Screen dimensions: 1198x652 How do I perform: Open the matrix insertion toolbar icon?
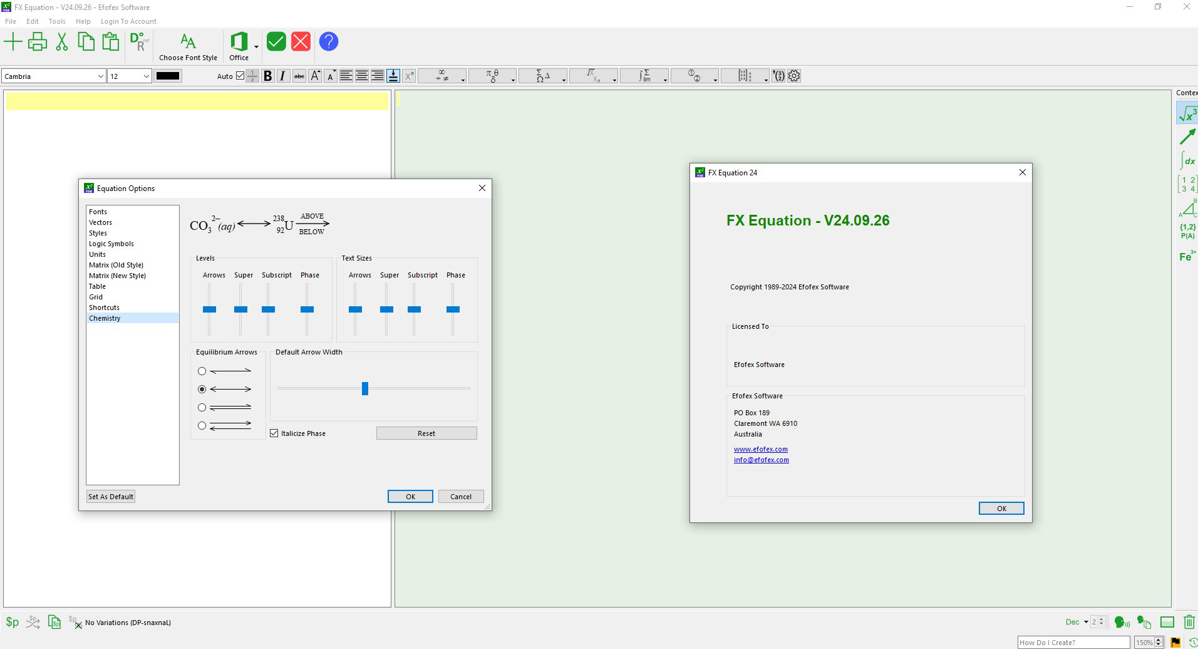click(743, 76)
